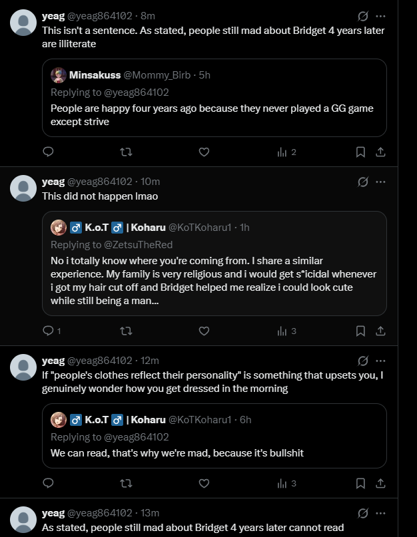Repost the 12m tweet about clothes
This screenshot has height=537, width=417.
(x=126, y=483)
